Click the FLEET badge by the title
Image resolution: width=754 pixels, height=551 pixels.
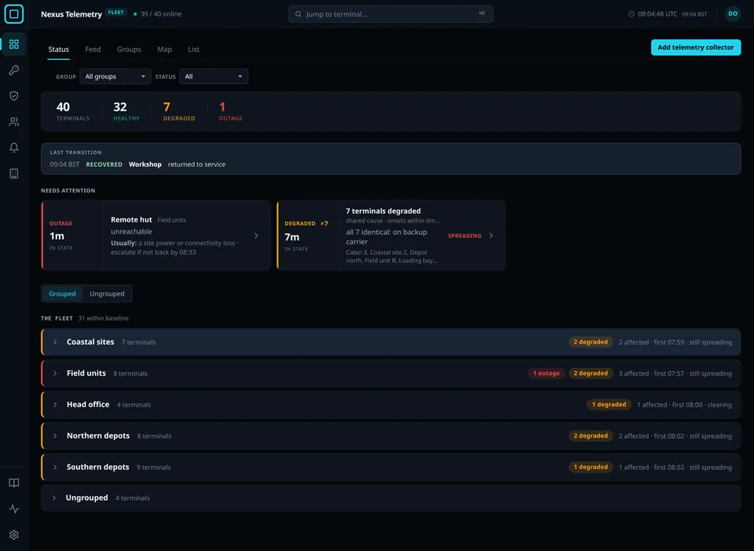coord(116,13)
